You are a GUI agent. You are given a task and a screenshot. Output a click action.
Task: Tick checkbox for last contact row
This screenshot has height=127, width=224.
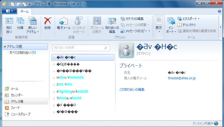54,112
